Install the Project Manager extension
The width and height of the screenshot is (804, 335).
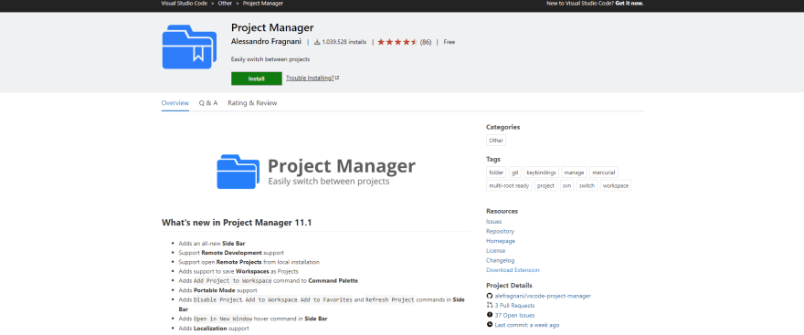tap(257, 79)
